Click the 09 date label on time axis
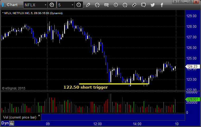The image size is (201, 127). pos(48,124)
